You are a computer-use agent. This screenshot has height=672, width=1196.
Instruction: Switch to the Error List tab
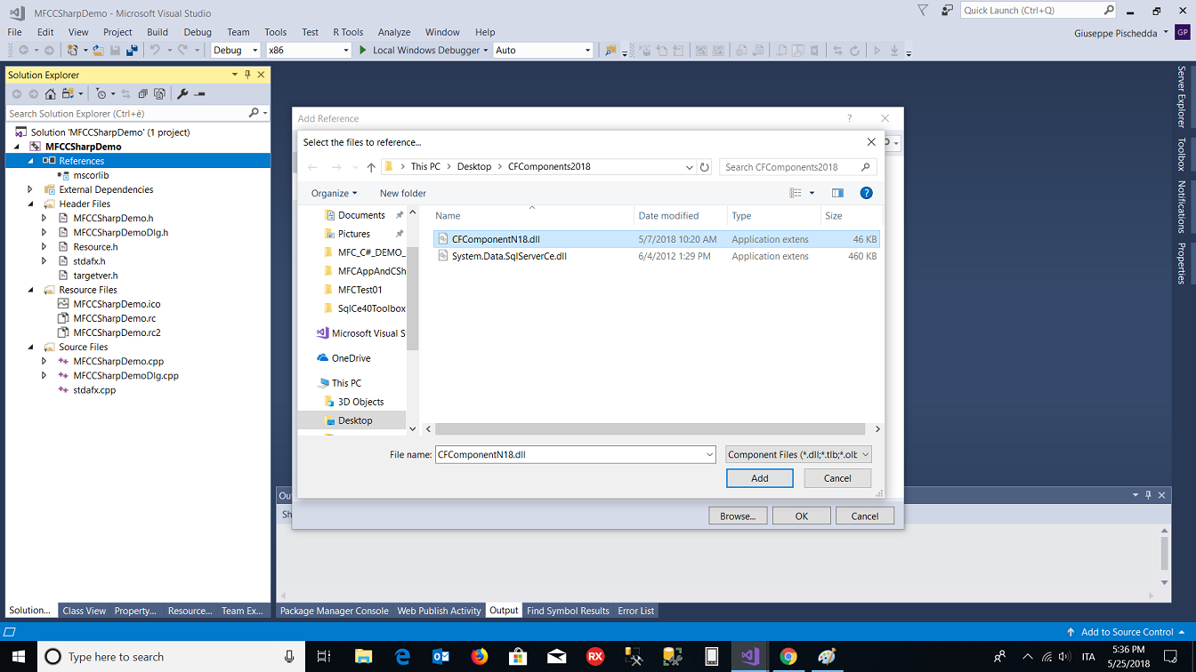click(x=636, y=611)
